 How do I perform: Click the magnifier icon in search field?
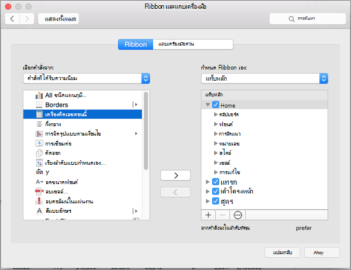[x=291, y=19]
